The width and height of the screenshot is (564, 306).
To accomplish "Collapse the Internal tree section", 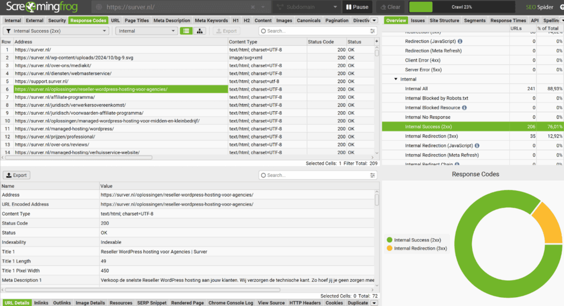I will coord(395,79).
